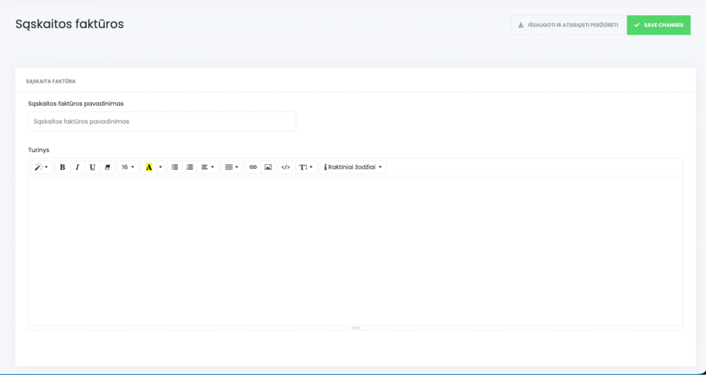Screen dimensions: 706x375
Task: Expand the paragraph alignment dropdown
Action: [x=208, y=167]
